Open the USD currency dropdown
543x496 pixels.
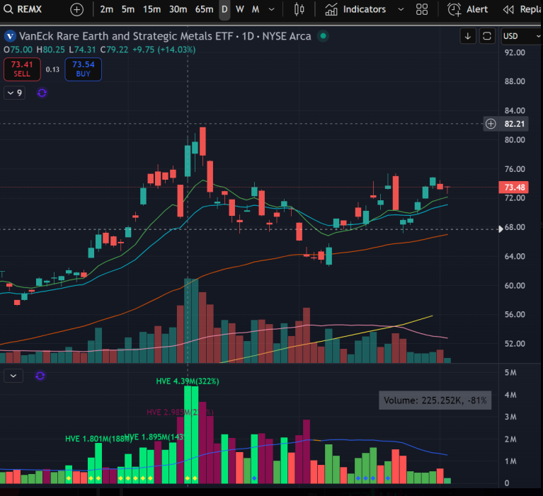click(522, 36)
